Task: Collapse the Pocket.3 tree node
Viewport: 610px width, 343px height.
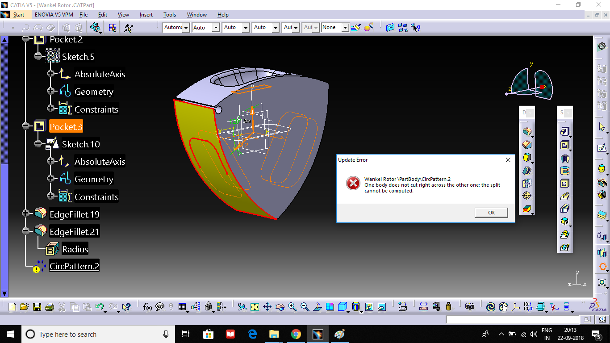Action: pos(26,126)
